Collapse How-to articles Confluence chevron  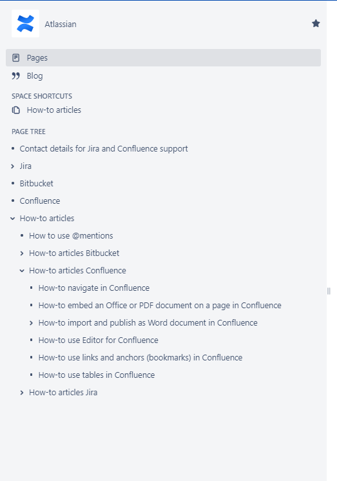click(22, 271)
